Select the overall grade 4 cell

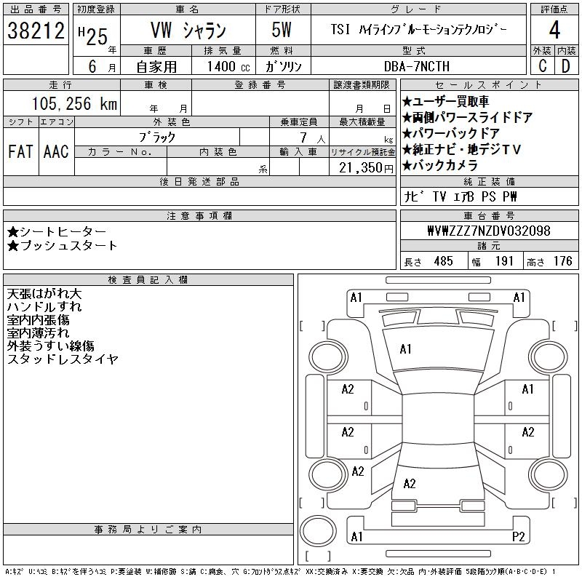click(554, 30)
